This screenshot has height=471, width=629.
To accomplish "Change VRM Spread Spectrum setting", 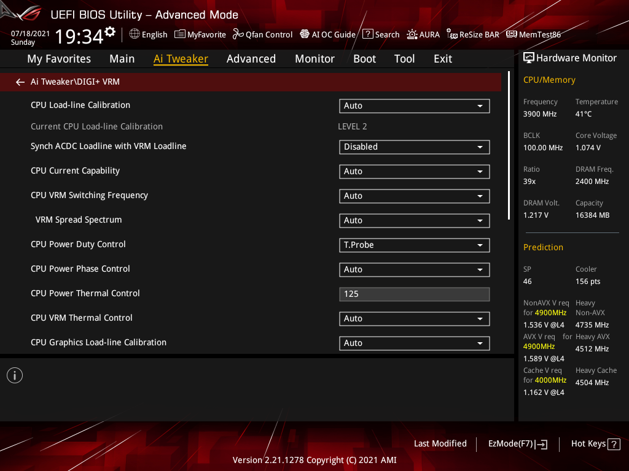I will 414,220.
